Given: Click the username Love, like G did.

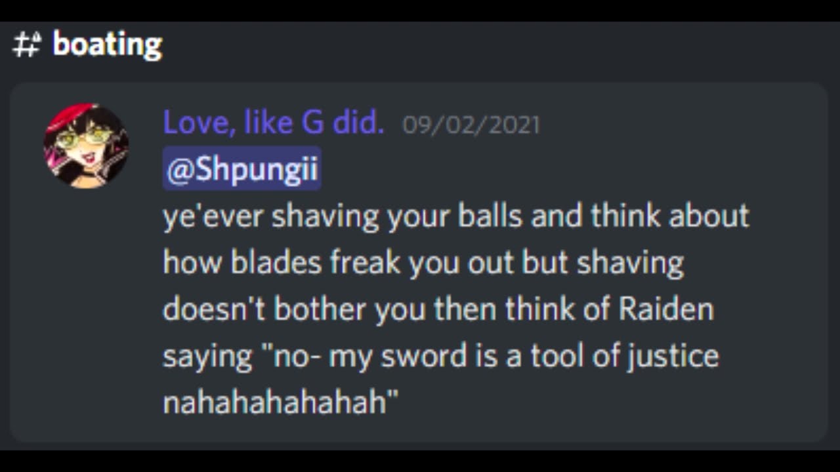Looking at the screenshot, I should tap(273, 123).
